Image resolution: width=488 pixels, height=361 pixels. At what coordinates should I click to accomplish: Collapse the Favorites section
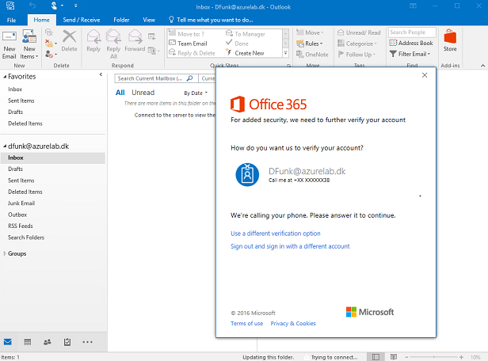tap(5, 77)
